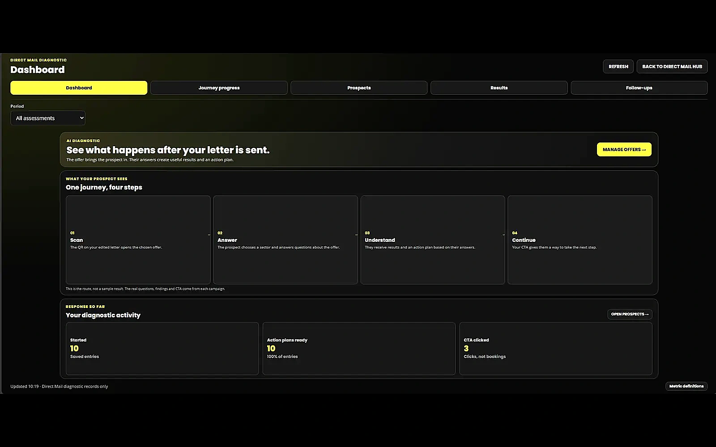The image size is (716, 447).
Task: Click the 'Updated 10:19' status text
Action: 25,386
